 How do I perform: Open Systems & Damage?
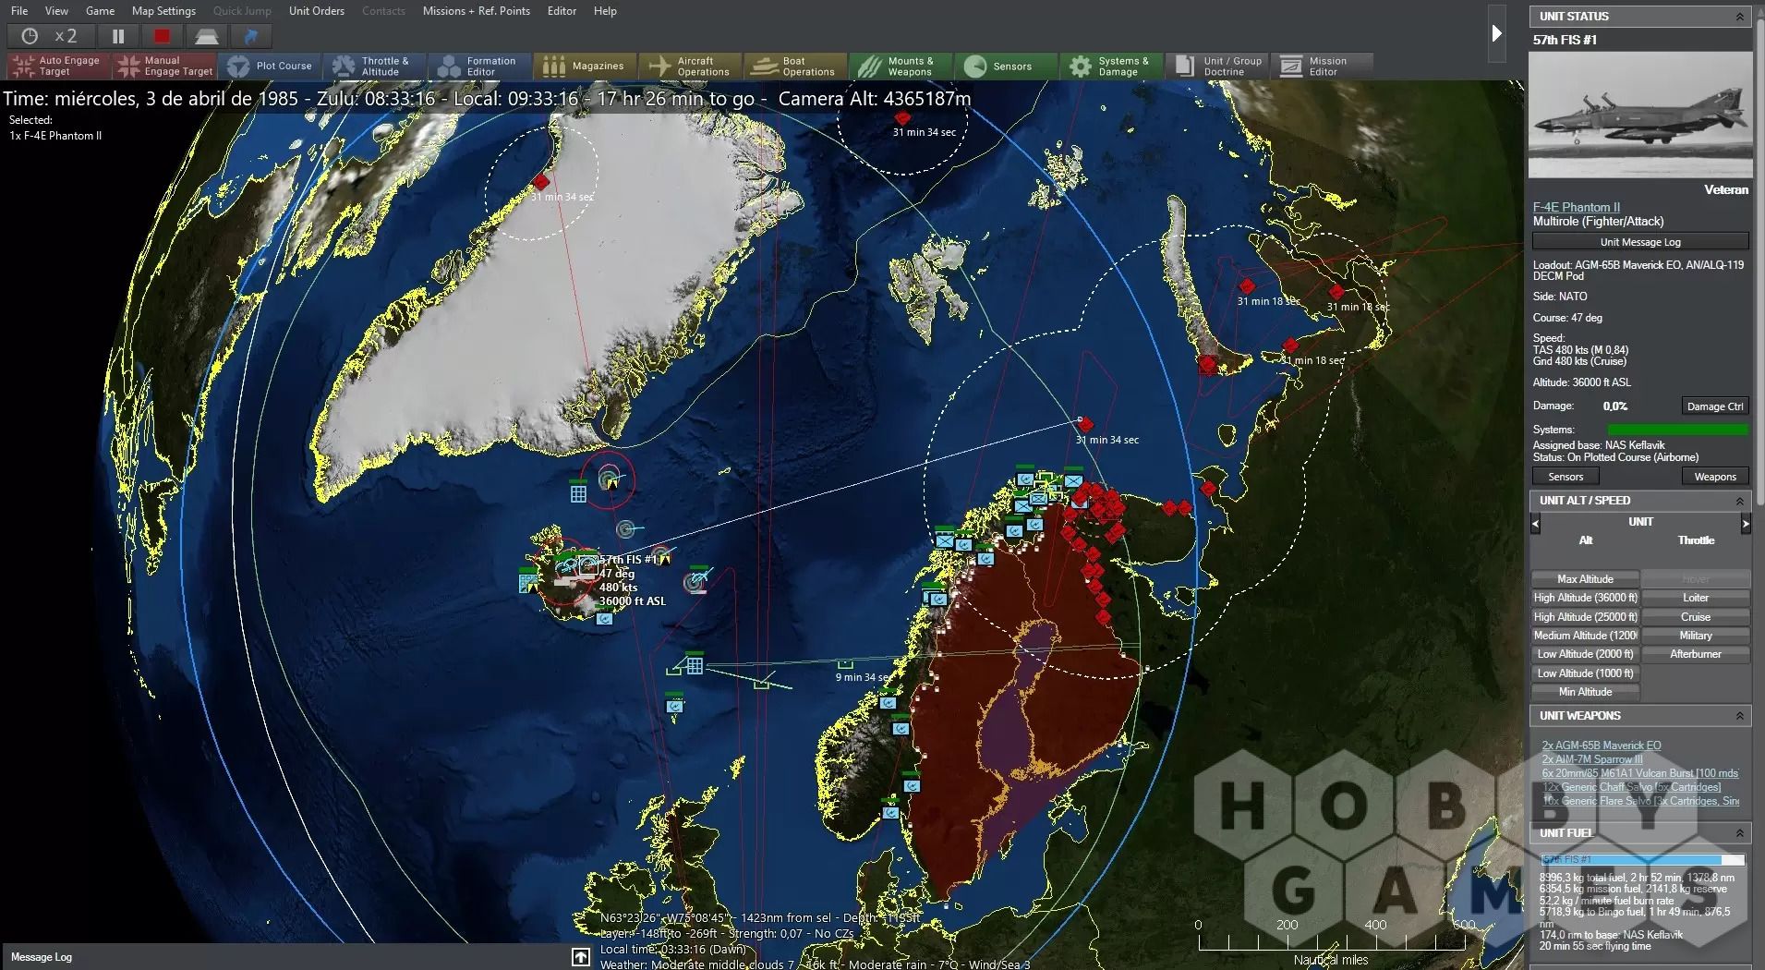coord(1112,66)
